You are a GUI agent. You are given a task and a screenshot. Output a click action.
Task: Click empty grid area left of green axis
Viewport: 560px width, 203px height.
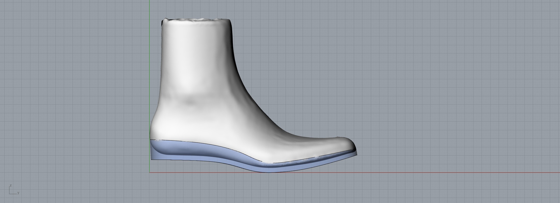(x=76, y=101)
